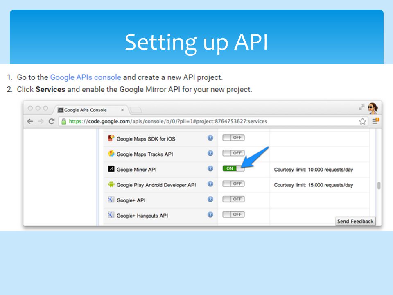This screenshot has height=295, width=393.
Task: Toggle Google Play Android Developer API switch
Action: (234, 184)
